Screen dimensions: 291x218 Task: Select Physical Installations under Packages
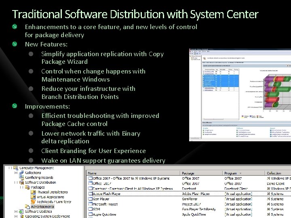point(52,192)
